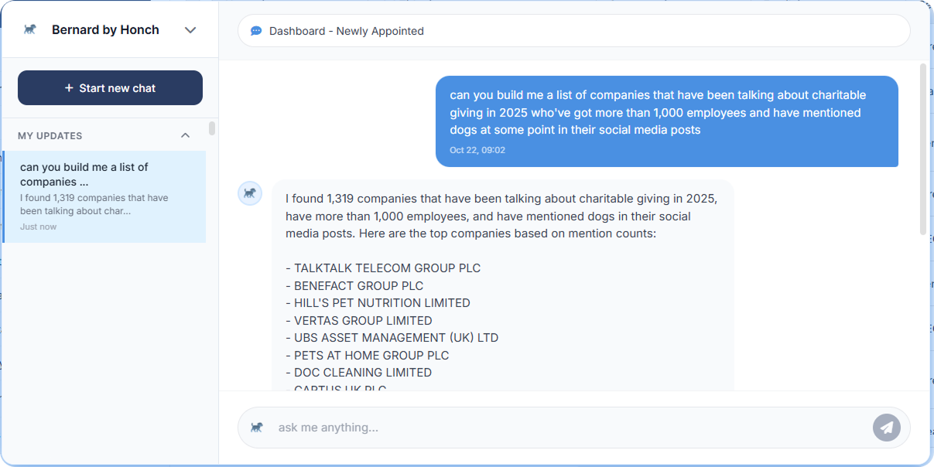Click the dog icon in the message box
934x467 pixels.
pyautogui.click(x=257, y=427)
